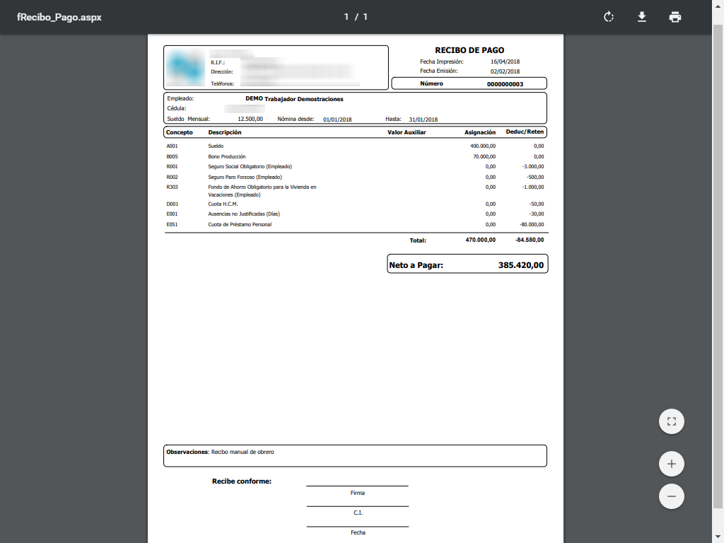Zoom in with the plus button
The height and width of the screenshot is (543, 724).
(x=671, y=465)
